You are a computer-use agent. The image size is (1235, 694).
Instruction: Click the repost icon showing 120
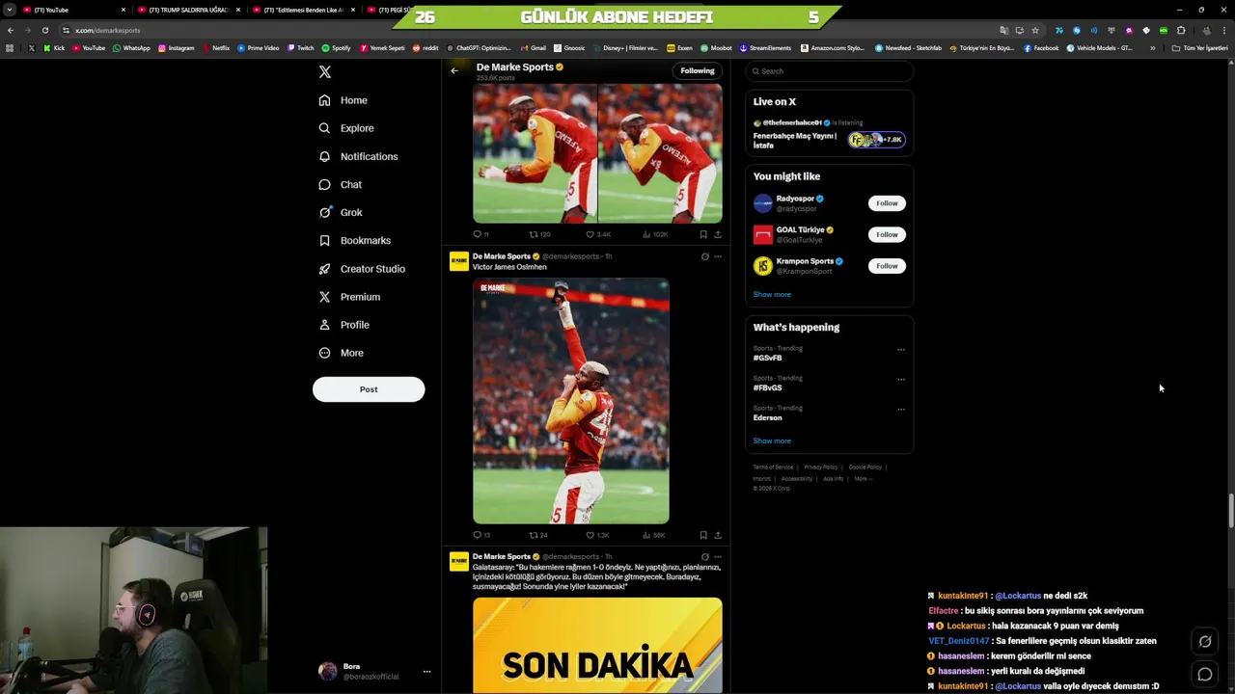point(539,234)
